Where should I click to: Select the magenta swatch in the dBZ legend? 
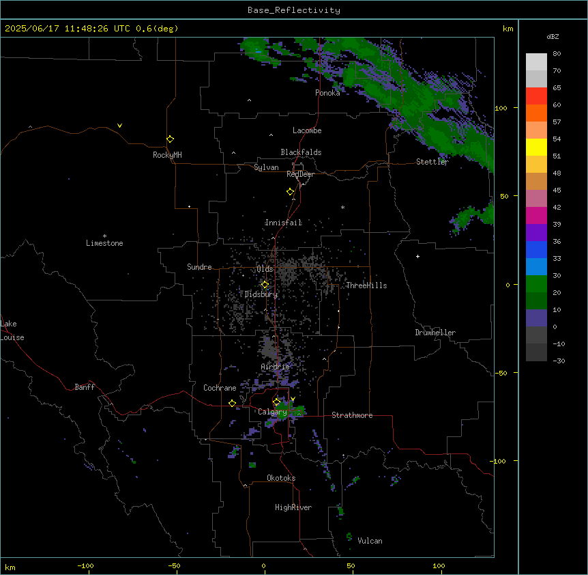point(536,215)
